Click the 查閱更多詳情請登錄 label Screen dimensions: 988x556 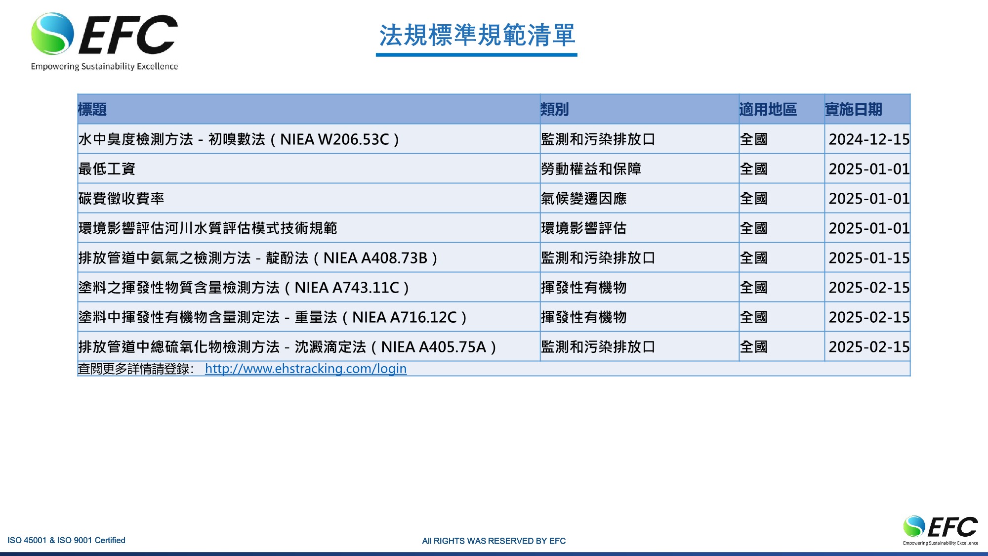(x=135, y=369)
